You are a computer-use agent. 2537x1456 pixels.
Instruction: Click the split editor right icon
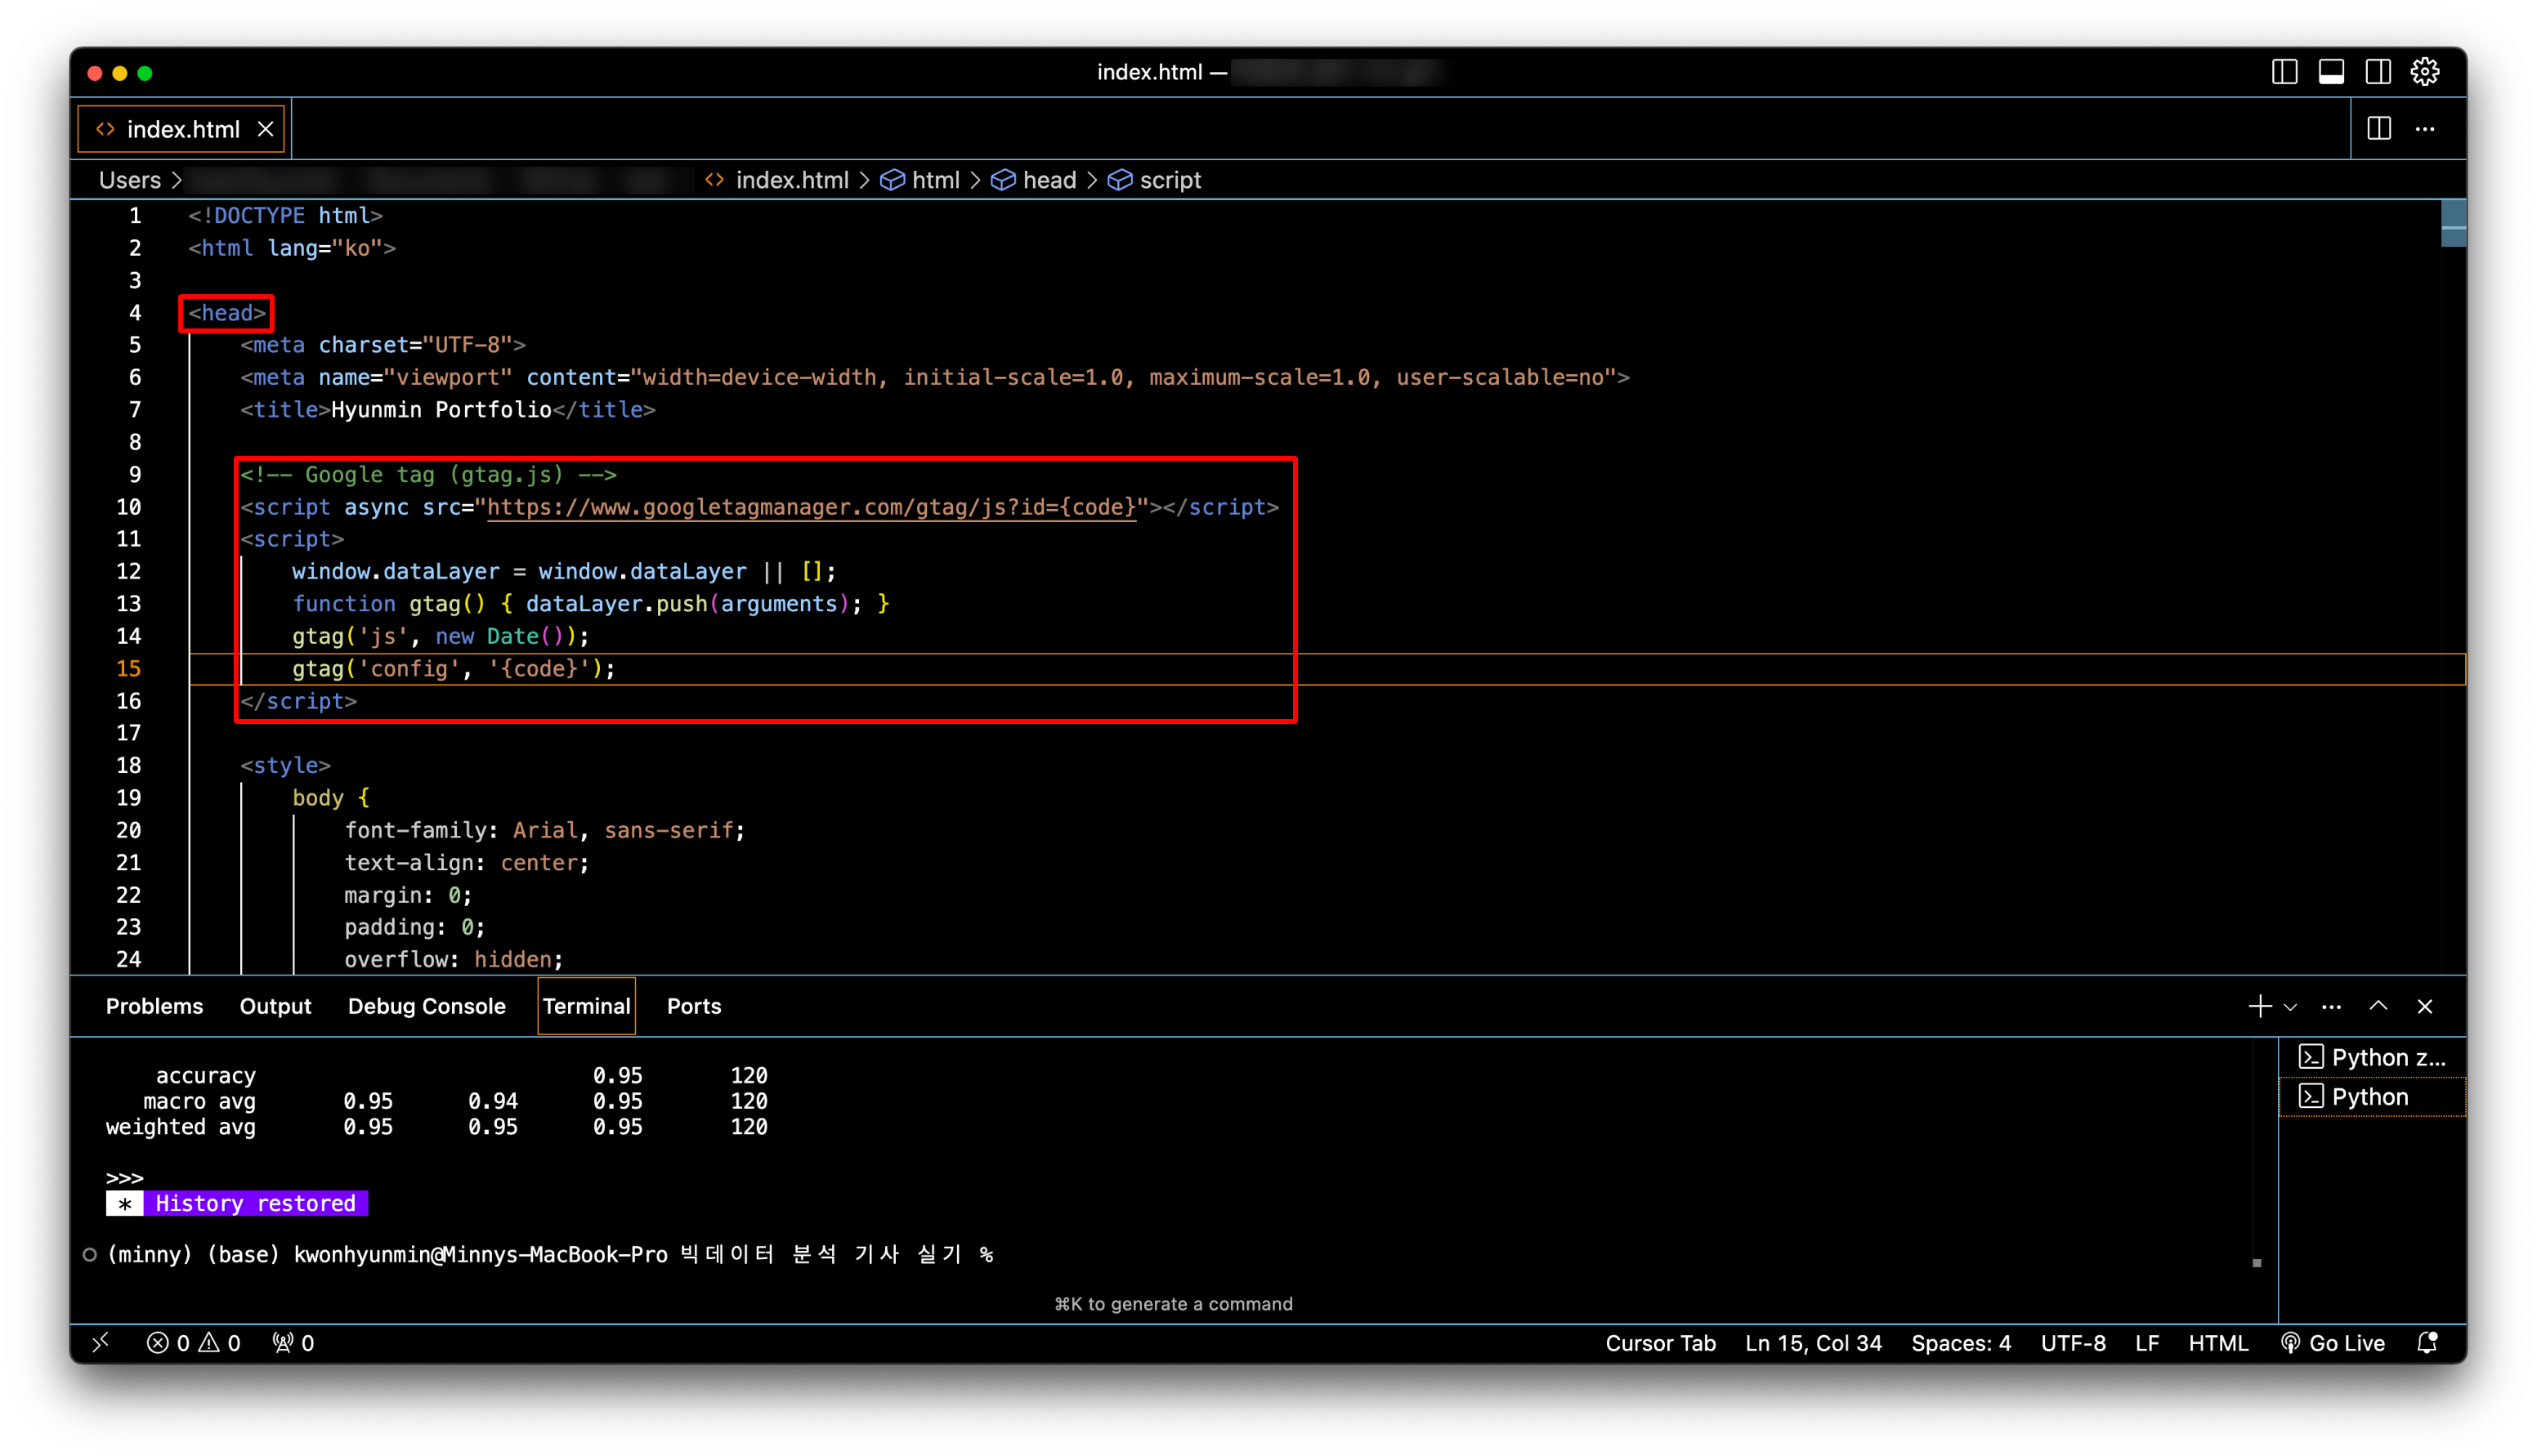coord(2379,129)
